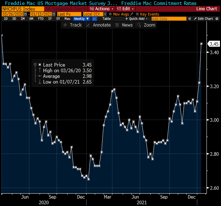Viewport: 221px width, 206px height.
Task: Click the High marker icon in legend
Action: (40, 70)
